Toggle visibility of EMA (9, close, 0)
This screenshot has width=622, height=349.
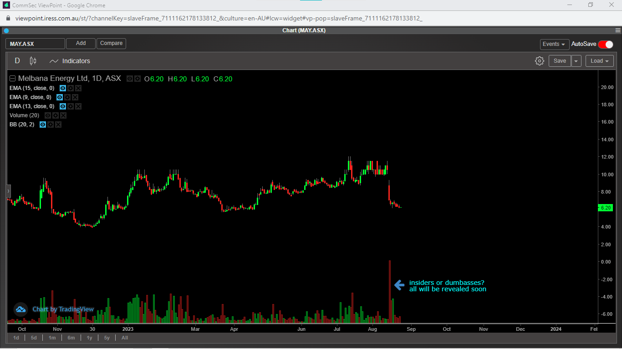pyautogui.click(x=60, y=97)
